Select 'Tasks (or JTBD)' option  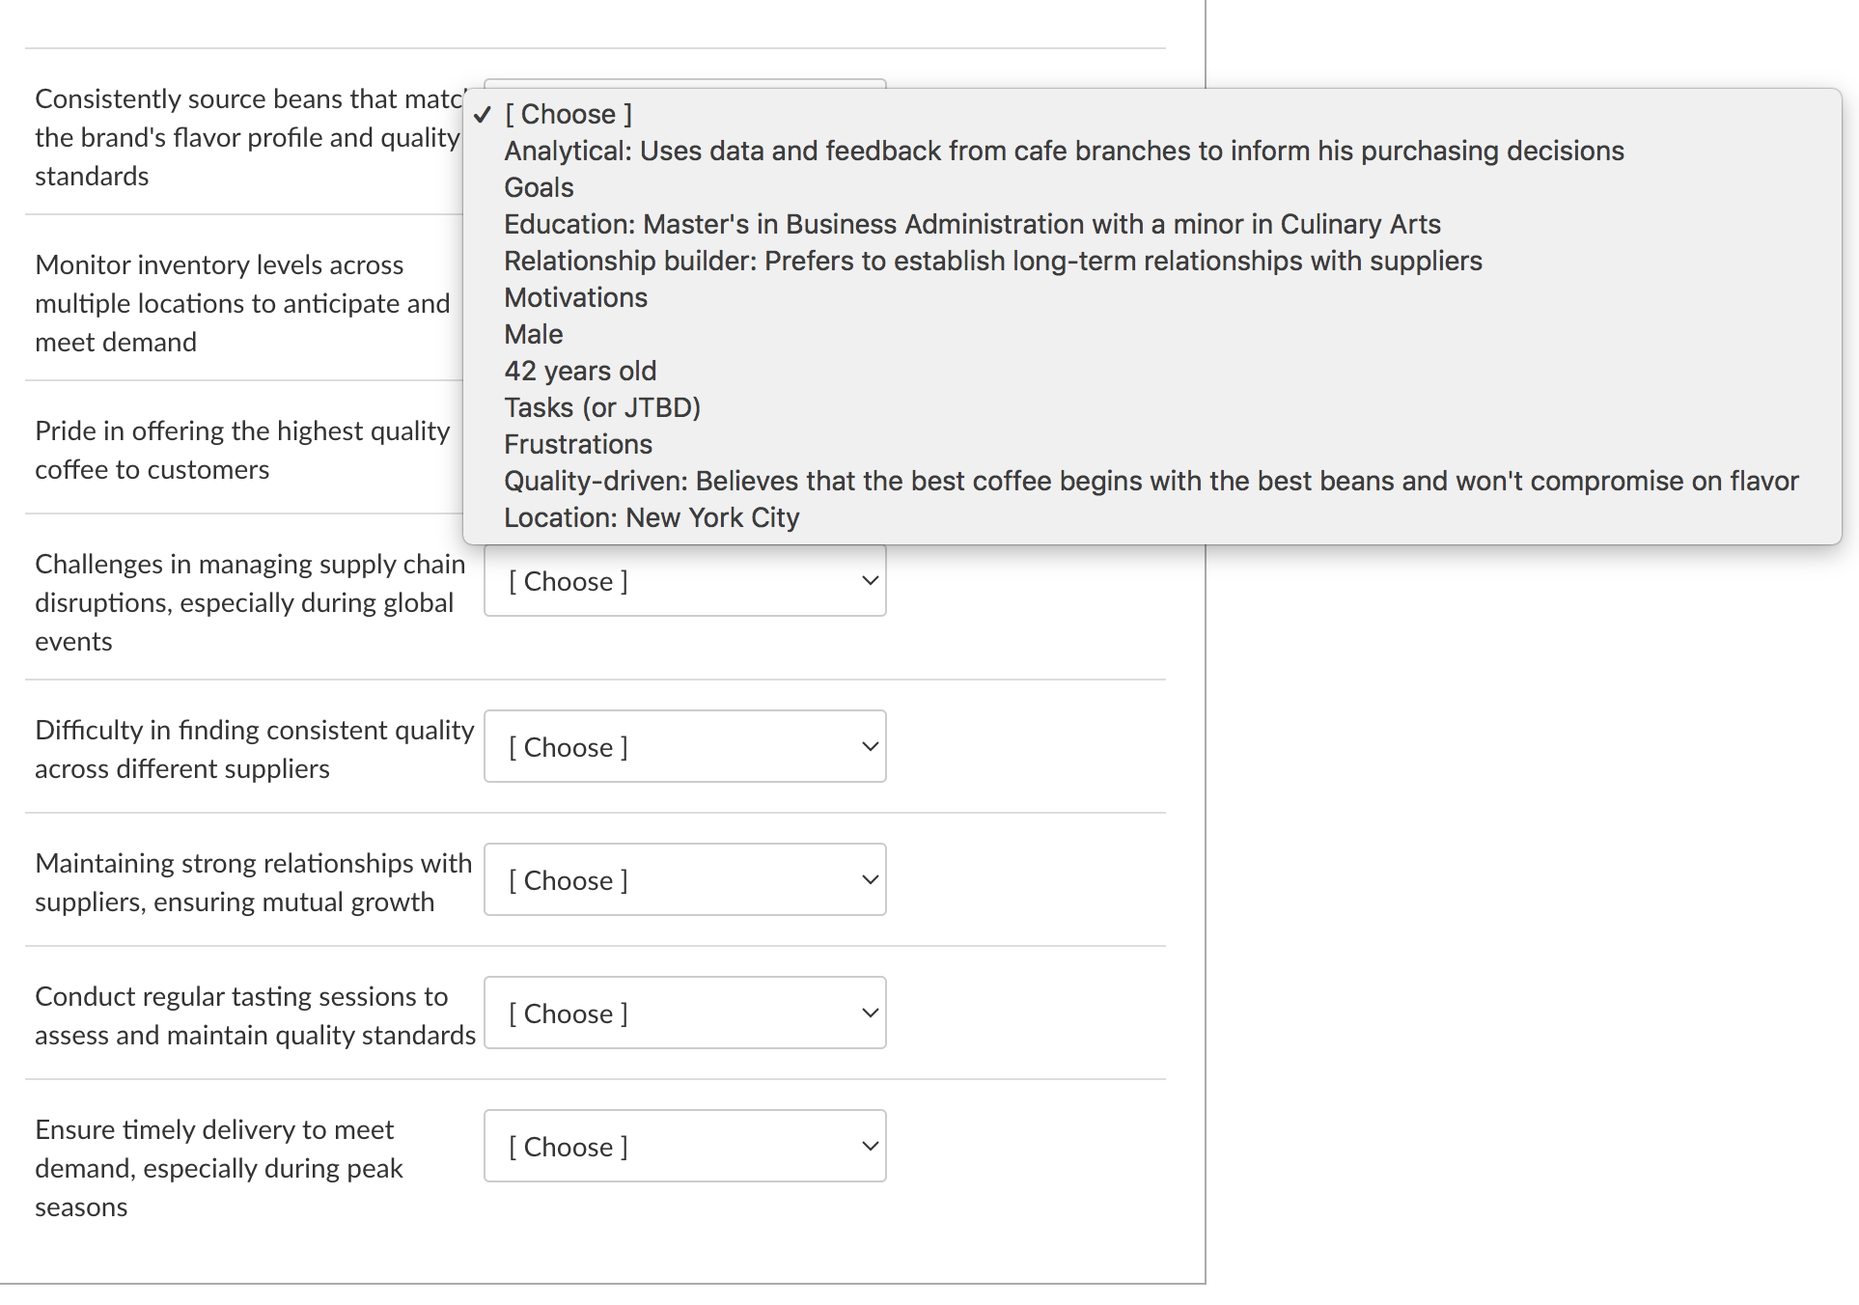pyautogui.click(x=601, y=407)
